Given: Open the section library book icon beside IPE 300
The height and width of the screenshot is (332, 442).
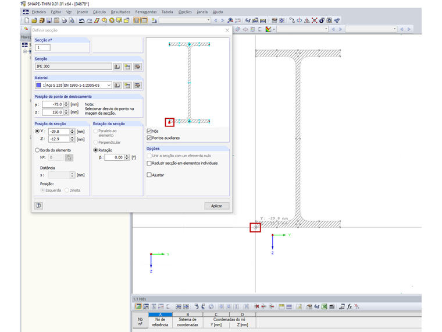Looking at the screenshot, I should pyautogui.click(x=117, y=66).
